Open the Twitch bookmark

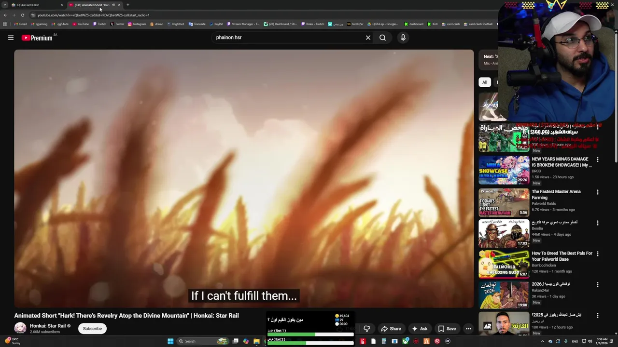pyautogui.click(x=99, y=24)
